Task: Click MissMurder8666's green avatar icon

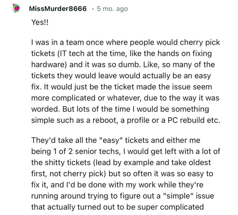Action: pyautogui.click(x=16, y=9)
